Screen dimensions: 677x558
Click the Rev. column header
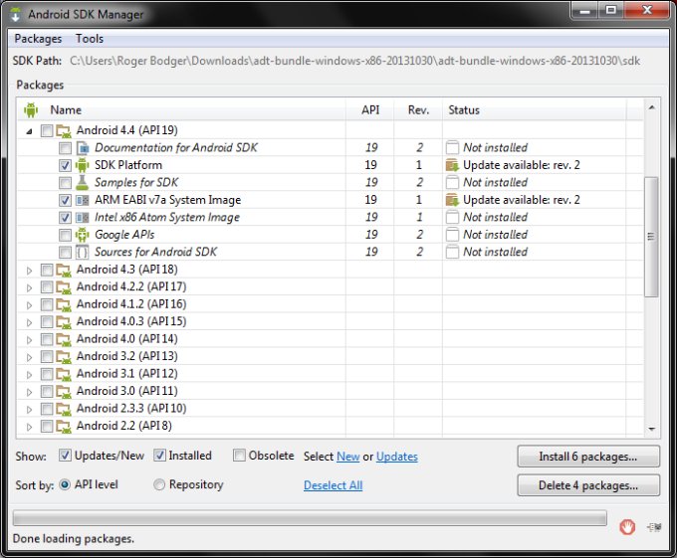[418, 110]
